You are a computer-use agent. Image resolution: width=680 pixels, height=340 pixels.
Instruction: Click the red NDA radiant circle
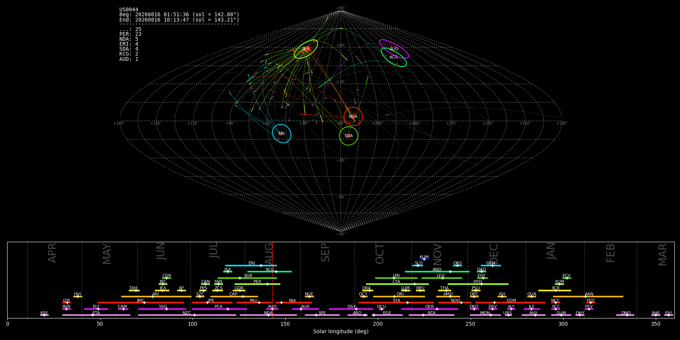(353, 117)
